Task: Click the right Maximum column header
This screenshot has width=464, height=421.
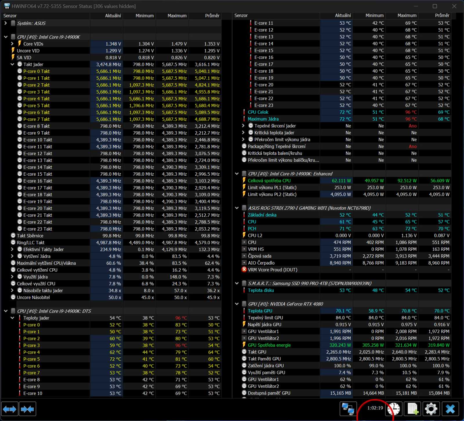Action: (402, 16)
